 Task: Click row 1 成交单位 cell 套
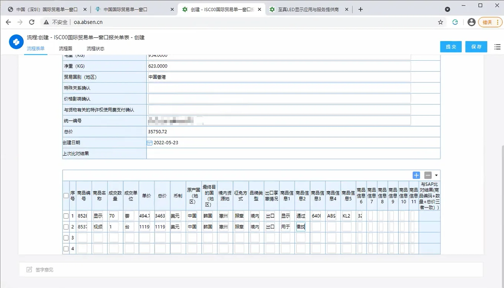[129, 216]
